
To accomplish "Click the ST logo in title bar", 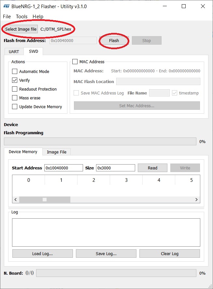I will click(7, 6).
